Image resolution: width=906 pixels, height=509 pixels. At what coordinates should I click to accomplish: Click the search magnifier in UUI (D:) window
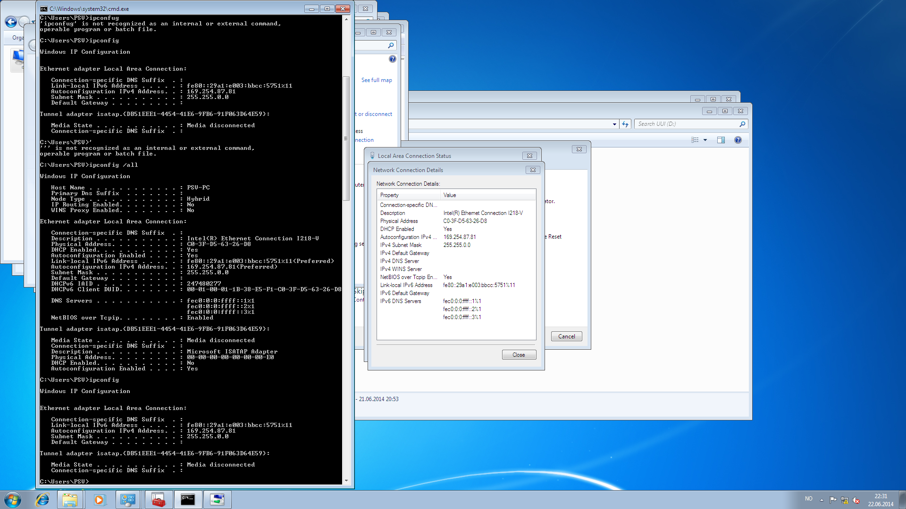[742, 124]
